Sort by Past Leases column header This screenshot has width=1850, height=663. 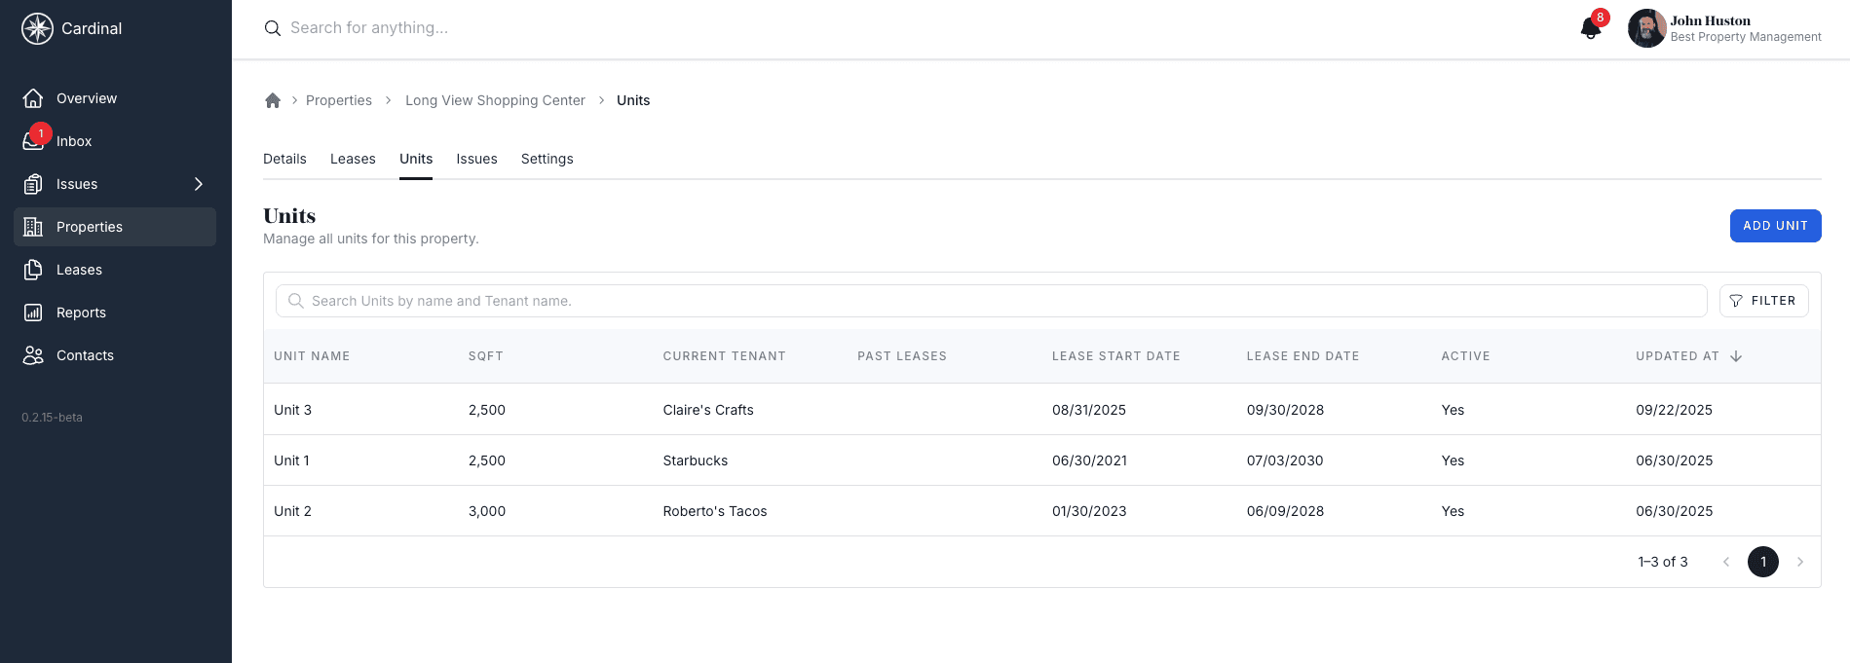[x=902, y=356]
